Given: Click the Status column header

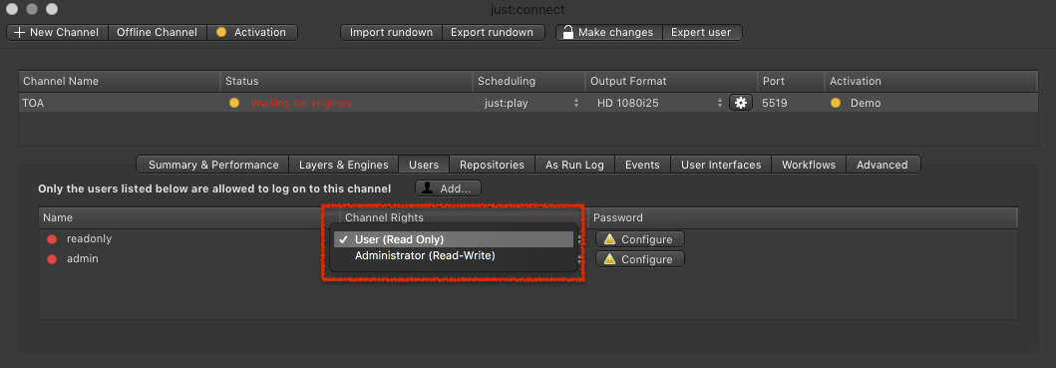Looking at the screenshot, I should pyautogui.click(x=346, y=81).
